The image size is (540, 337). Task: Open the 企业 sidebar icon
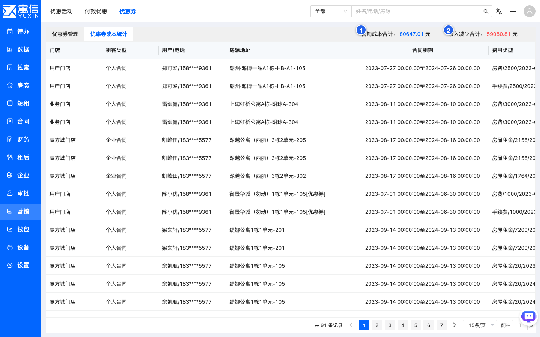pyautogui.click(x=10, y=175)
